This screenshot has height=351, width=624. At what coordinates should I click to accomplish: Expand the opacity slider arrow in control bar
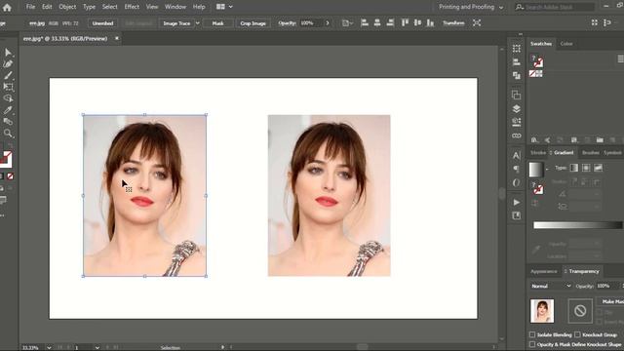[328, 23]
